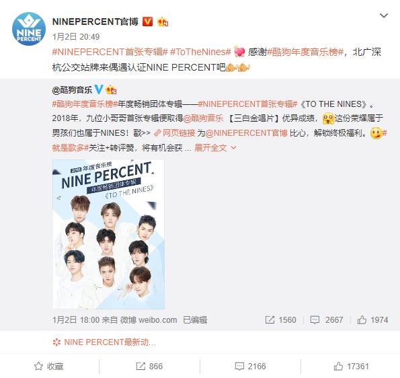Image resolution: width=400 pixels, height=378 pixels.
Task: Open the 网页链接 web link
Action: [x=175, y=133]
